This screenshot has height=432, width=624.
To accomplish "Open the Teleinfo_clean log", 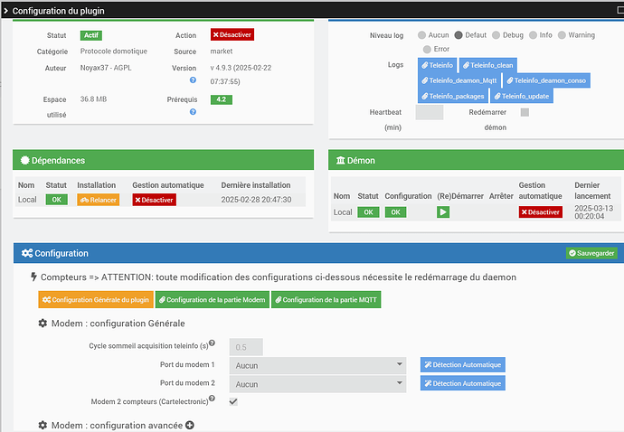I will pyautogui.click(x=488, y=65).
